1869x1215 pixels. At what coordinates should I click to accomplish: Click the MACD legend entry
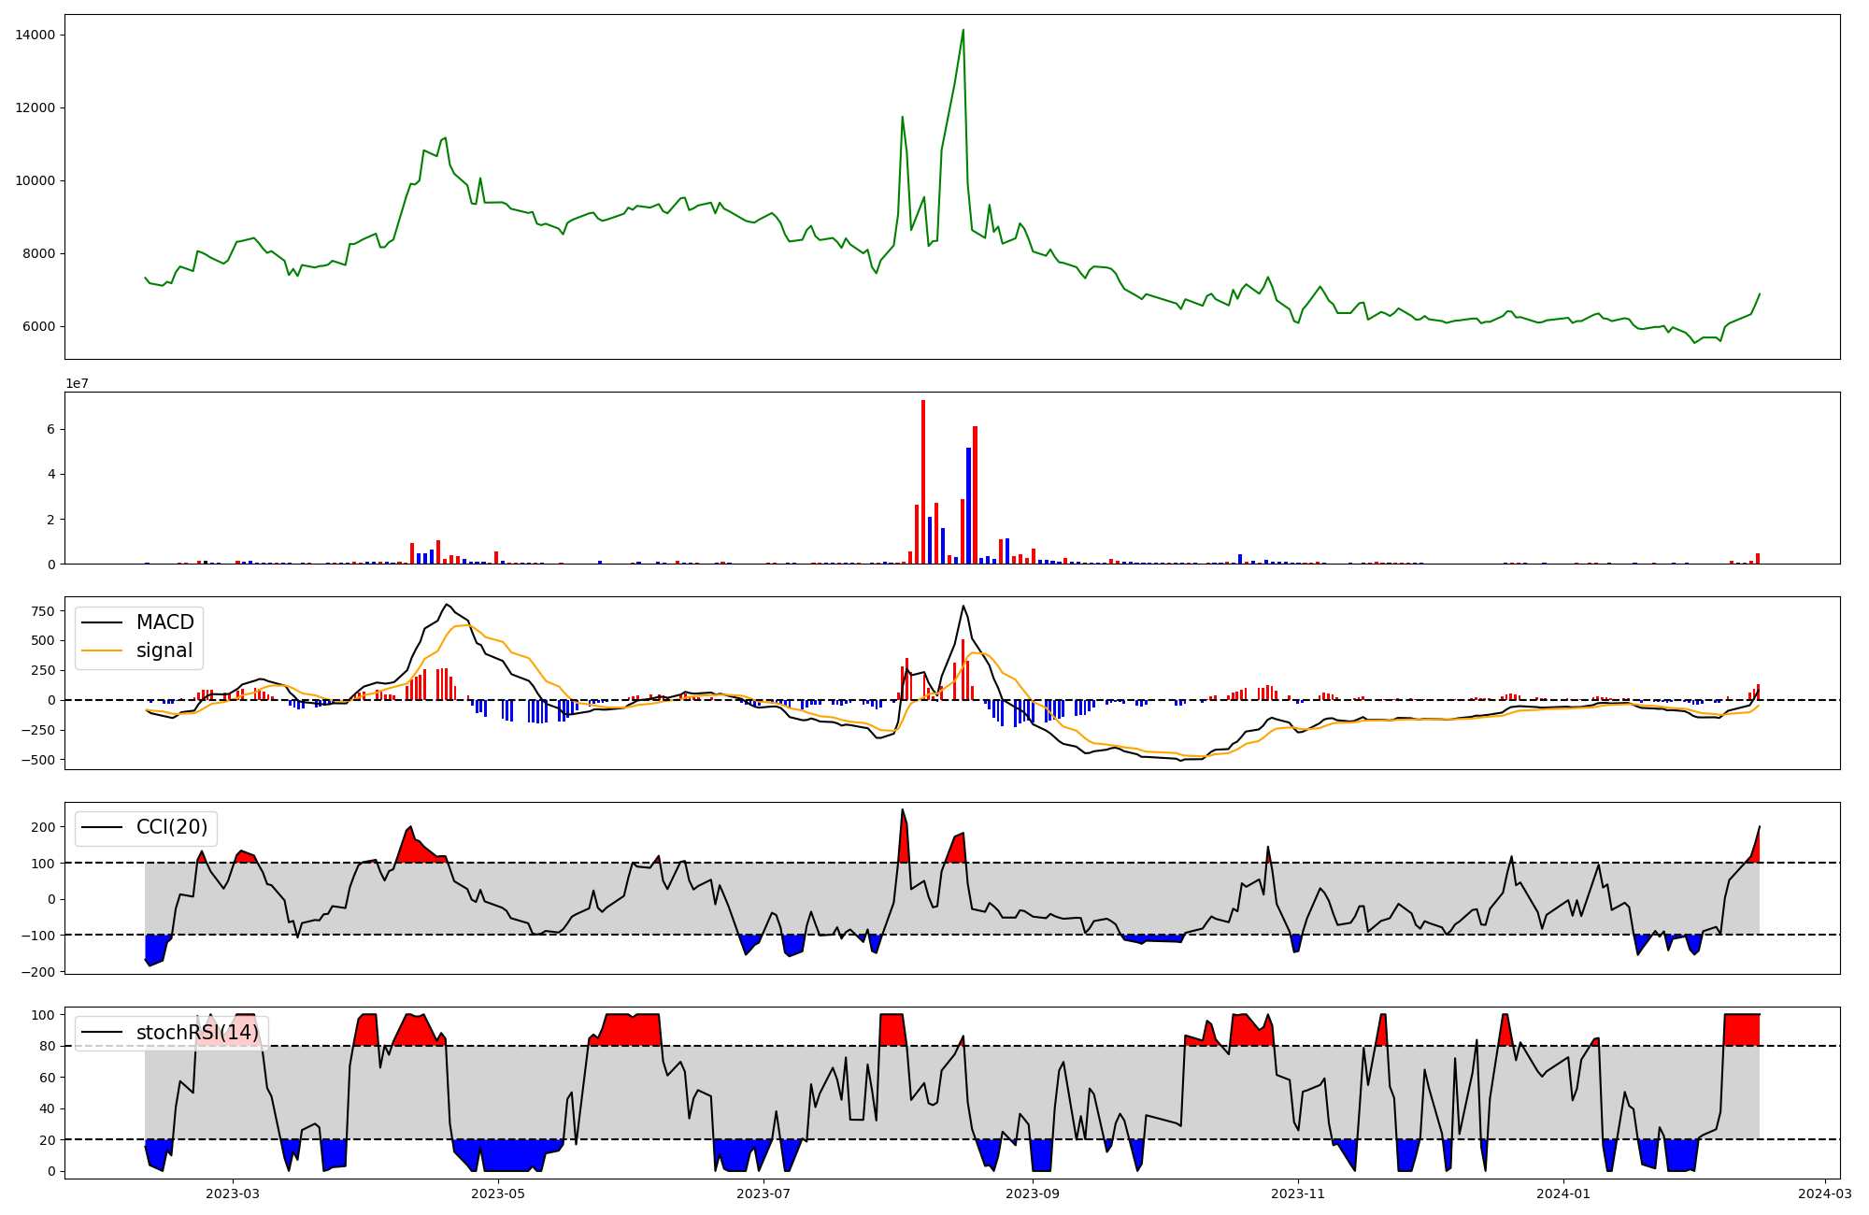point(138,622)
